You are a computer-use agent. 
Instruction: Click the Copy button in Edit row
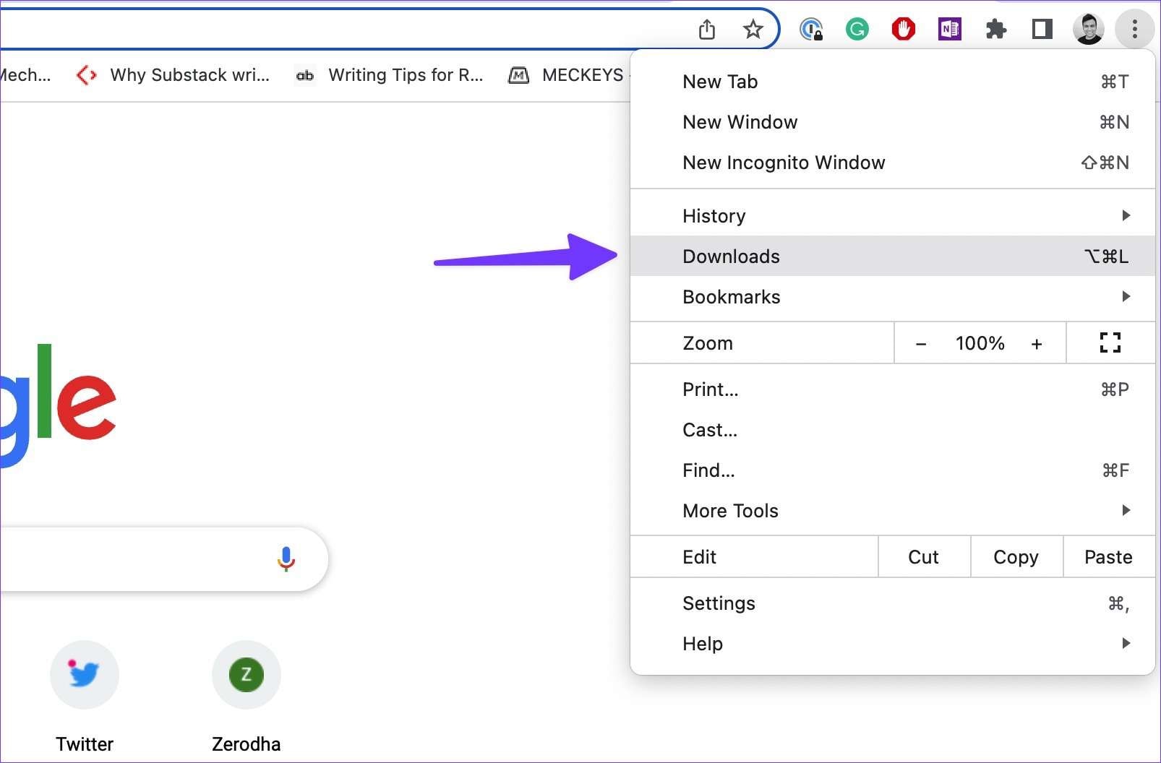[x=1016, y=557]
